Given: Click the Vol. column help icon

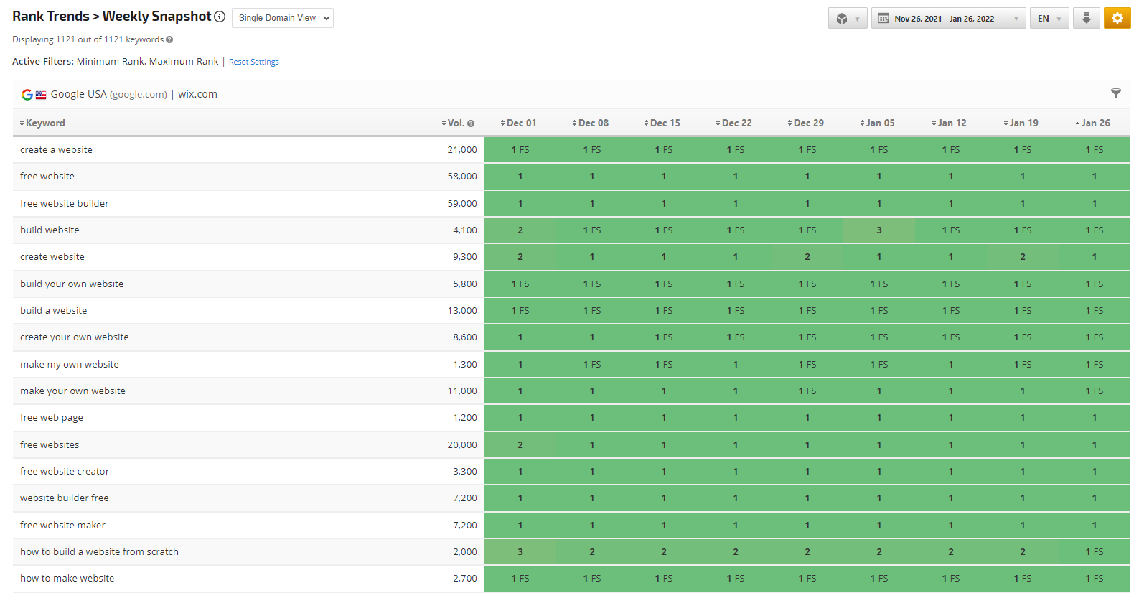Looking at the screenshot, I should click(x=471, y=123).
